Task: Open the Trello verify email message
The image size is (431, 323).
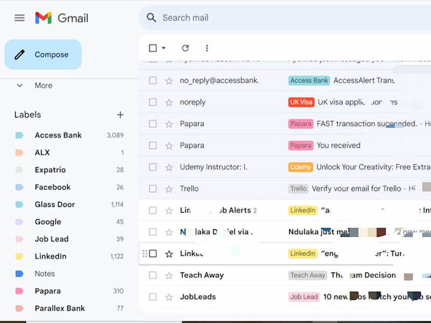Action: tap(285, 189)
